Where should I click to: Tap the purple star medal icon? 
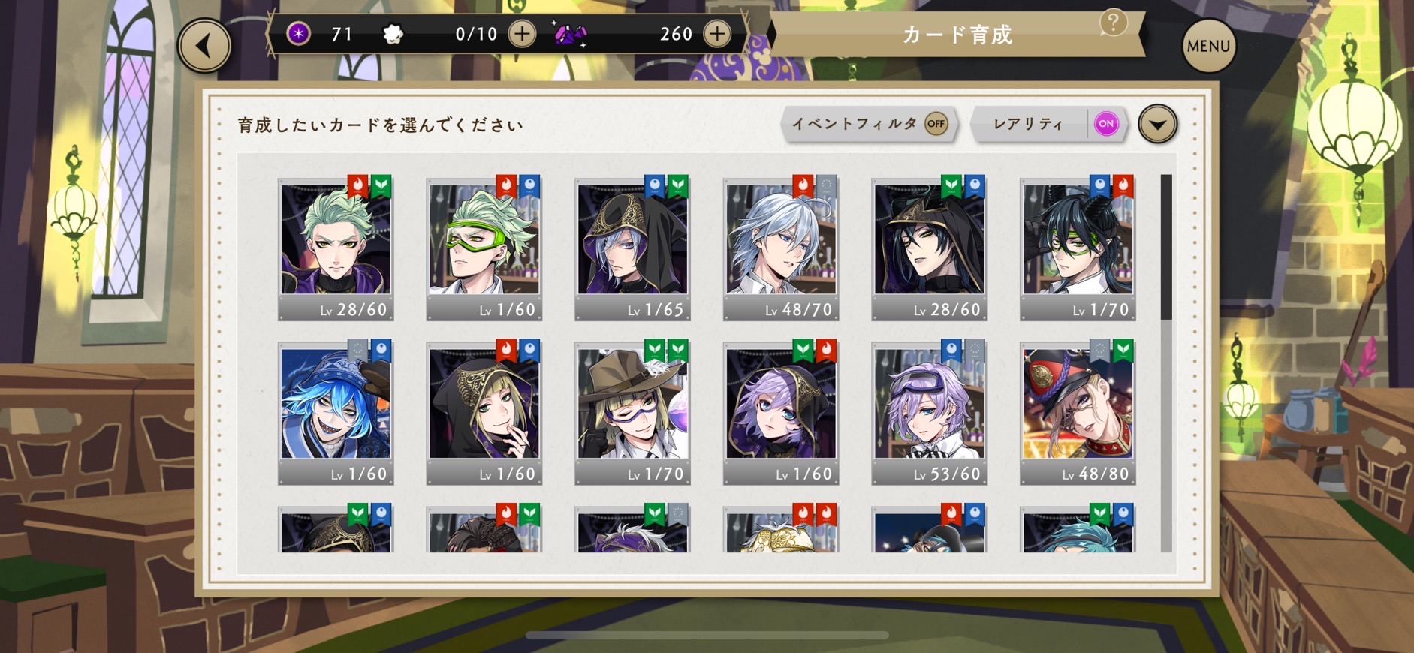(x=299, y=34)
